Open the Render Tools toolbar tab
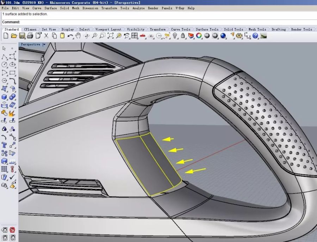The image size is (317, 242). point(302,30)
